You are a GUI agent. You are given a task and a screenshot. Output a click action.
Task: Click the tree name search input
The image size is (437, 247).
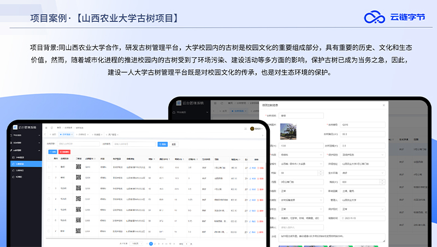click(78, 144)
